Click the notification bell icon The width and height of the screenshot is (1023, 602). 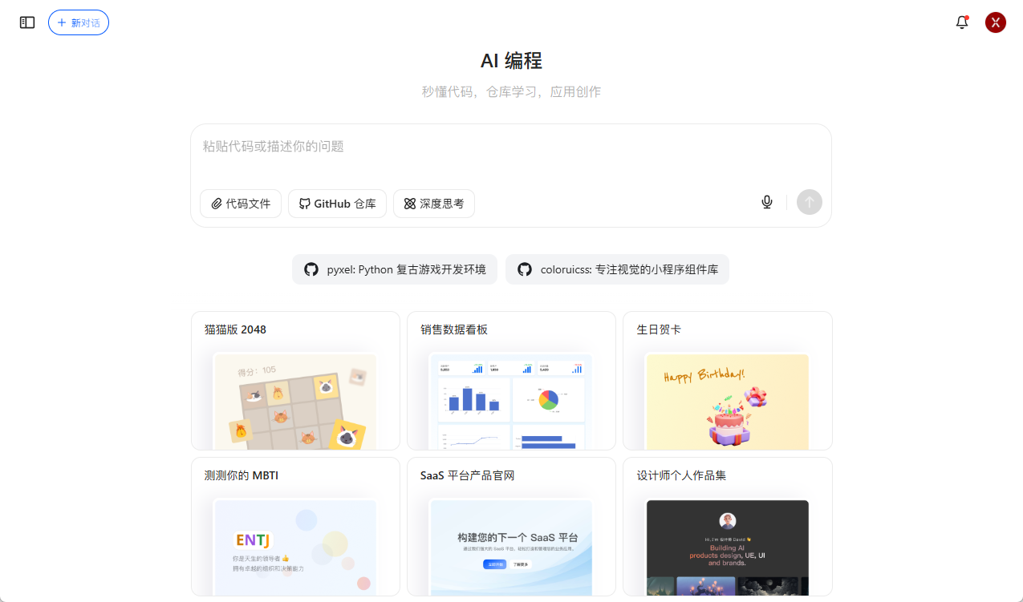pos(961,22)
